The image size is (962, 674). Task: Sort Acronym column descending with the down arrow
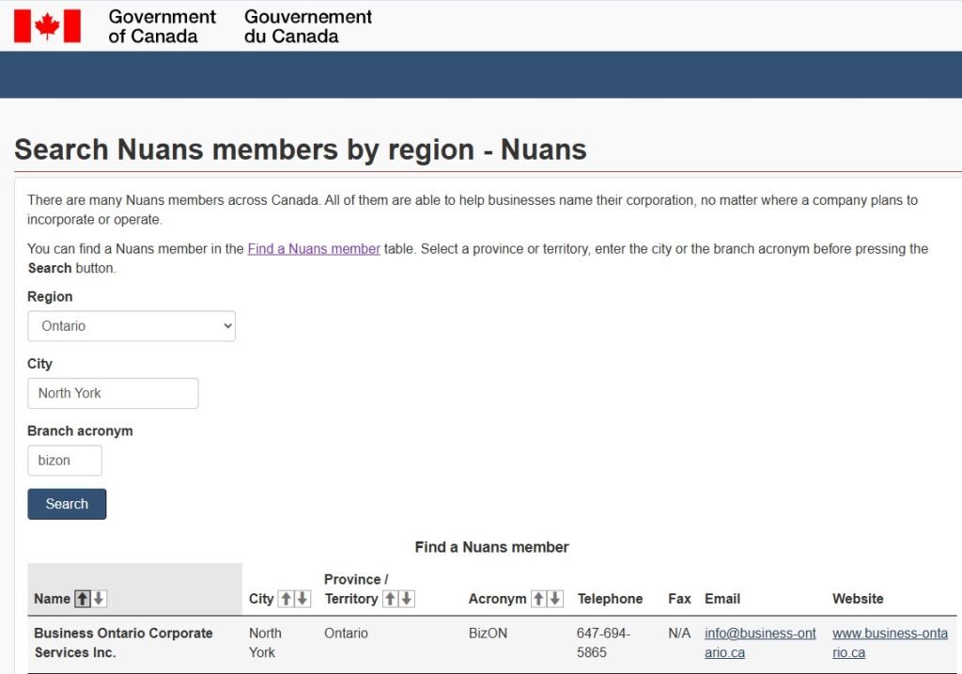click(x=555, y=599)
